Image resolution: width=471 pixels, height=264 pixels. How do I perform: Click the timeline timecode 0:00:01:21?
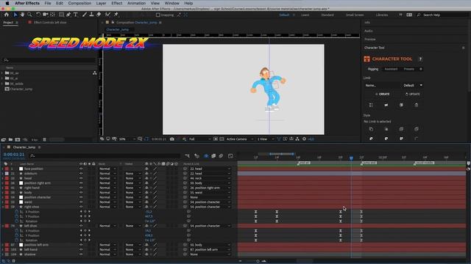click(x=14, y=155)
